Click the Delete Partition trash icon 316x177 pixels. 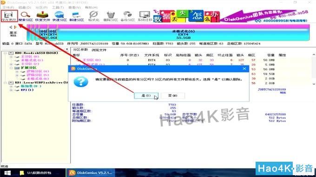(x=111, y=16)
